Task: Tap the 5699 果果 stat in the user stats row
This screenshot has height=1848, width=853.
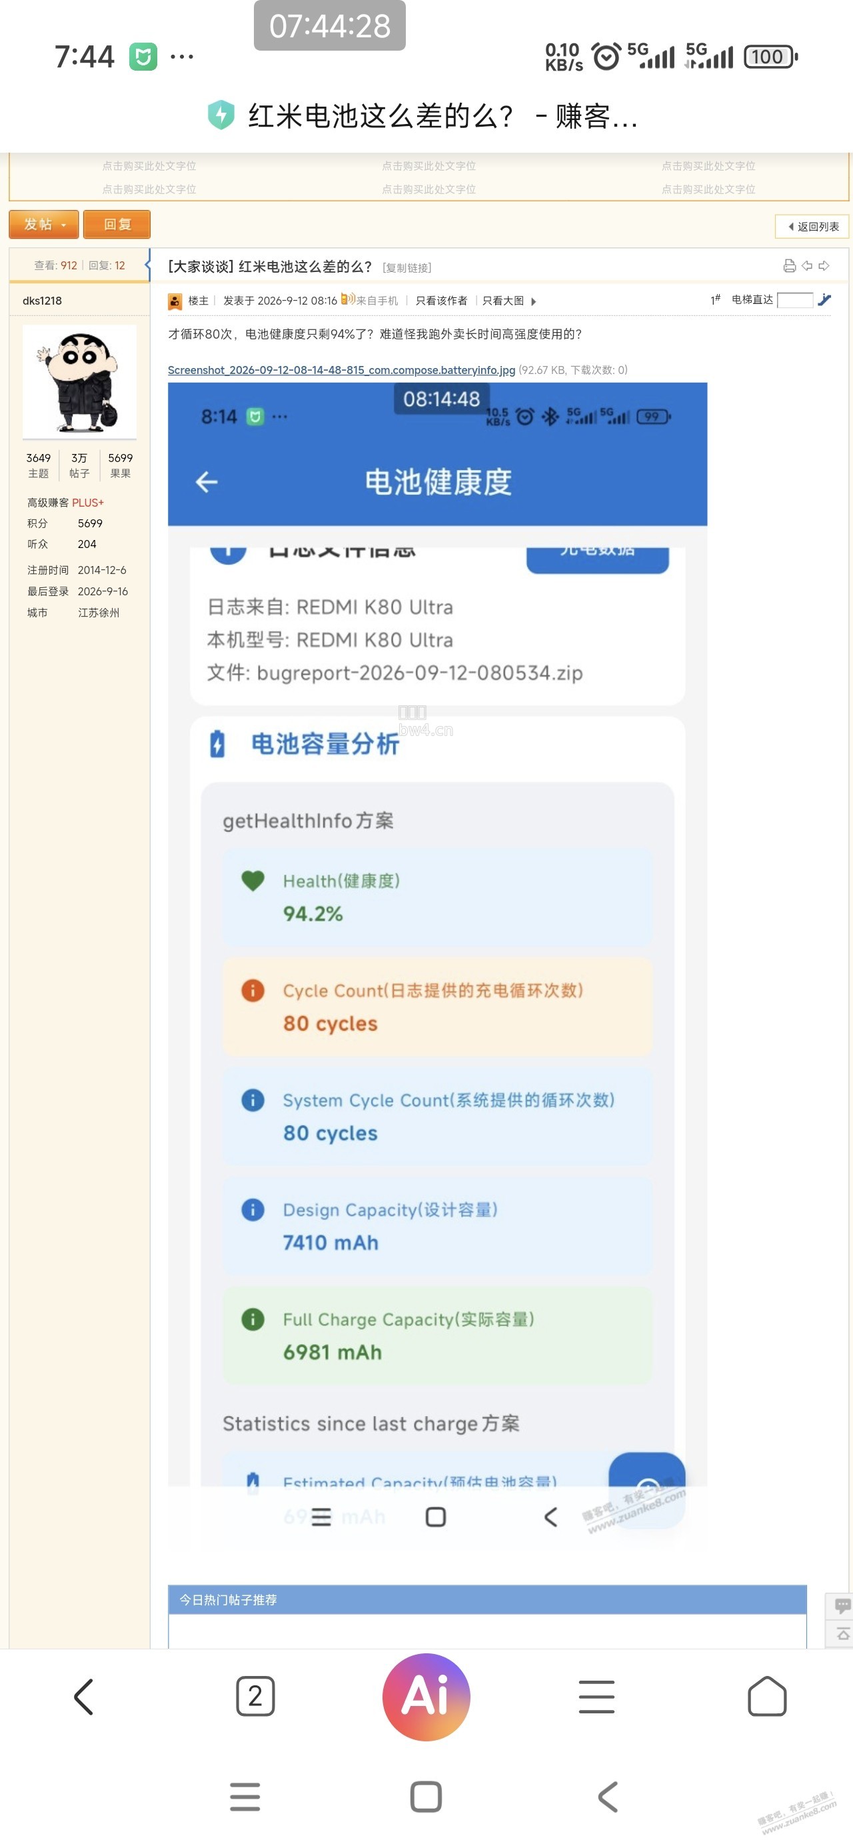Action: (121, 465)
